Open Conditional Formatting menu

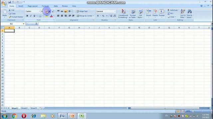point(123,14)
